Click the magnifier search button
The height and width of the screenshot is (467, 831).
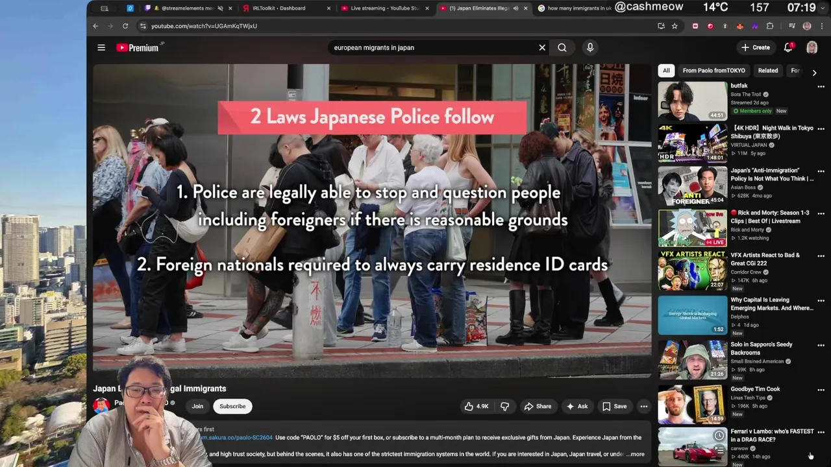click(562, 47)
